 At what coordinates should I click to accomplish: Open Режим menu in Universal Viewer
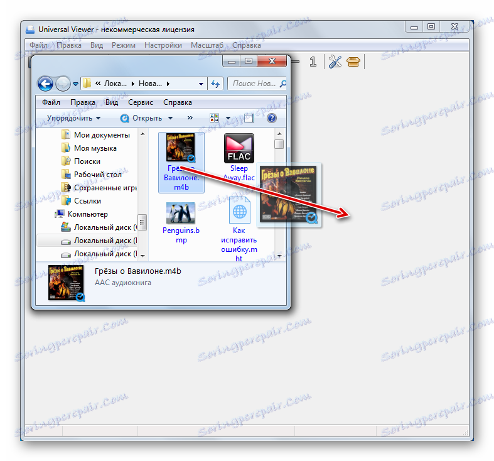[x=124, y=45]
